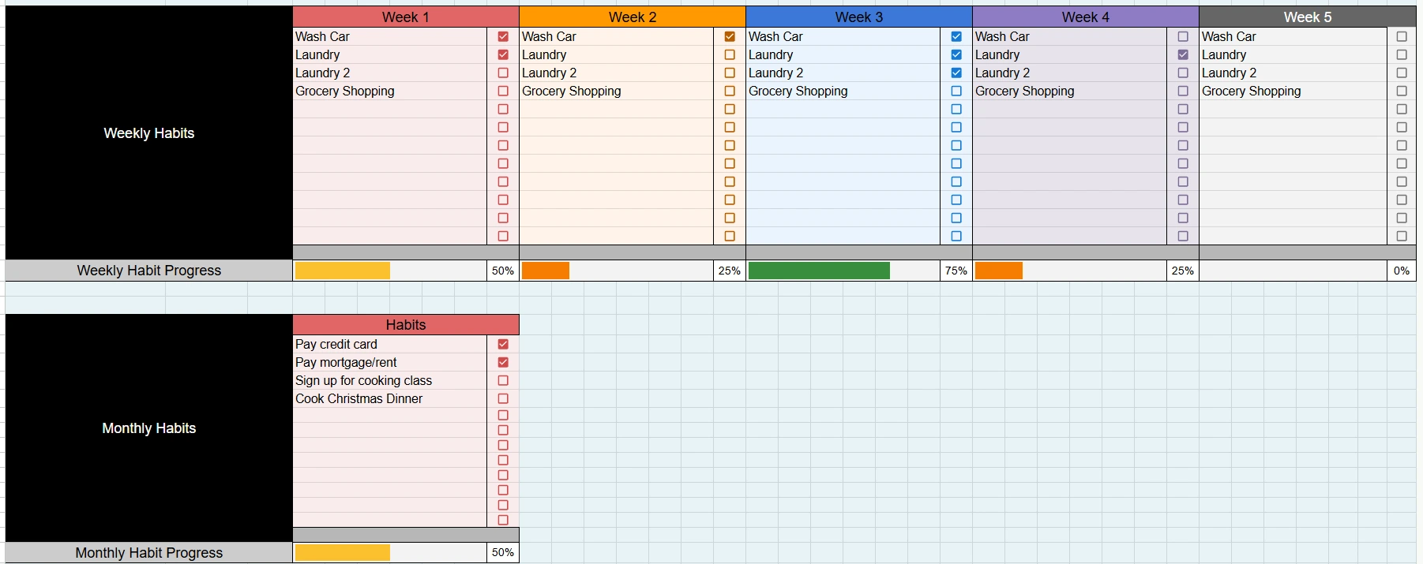Check the Cook Christmas Dinner checkbox
This screenshot has width=1423, height=564.
coord(503,398)
